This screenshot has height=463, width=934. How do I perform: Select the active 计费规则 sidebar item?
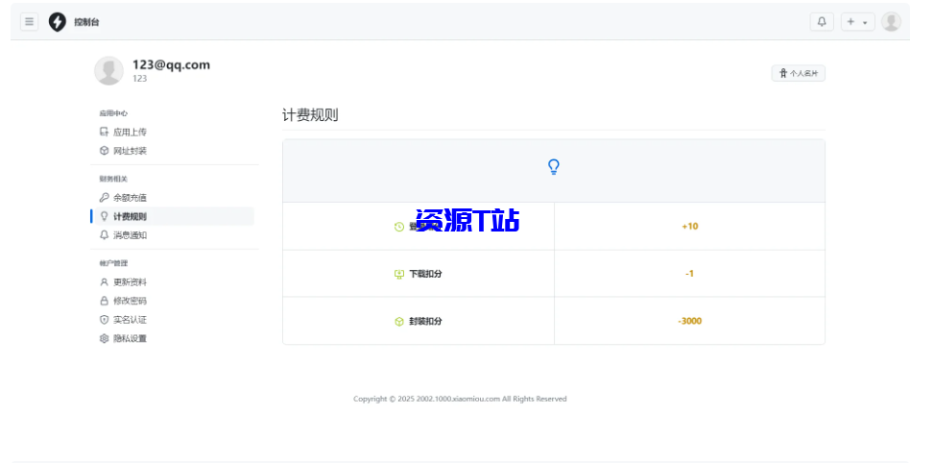174,216
